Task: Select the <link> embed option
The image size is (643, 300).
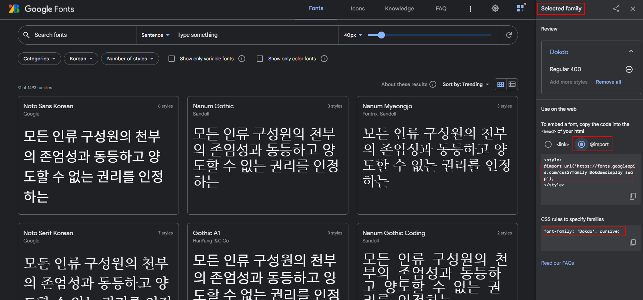Action: click(x=548, y=144)
